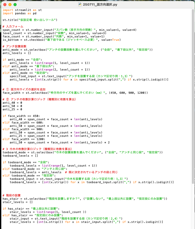Click the toeboard_levels list comprehension line
The image size is (195, 229).
pos(92,182)
